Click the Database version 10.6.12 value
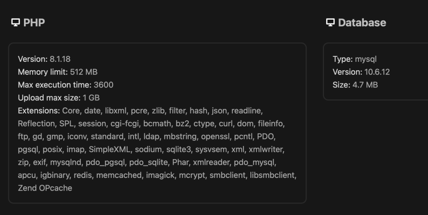Viewport: 428px width, 215px height. (x=377, y=72)
